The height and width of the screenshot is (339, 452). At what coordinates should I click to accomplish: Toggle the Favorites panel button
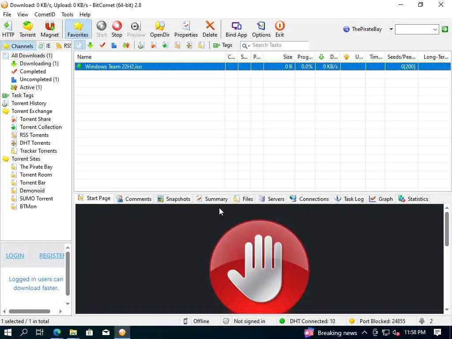point(78,29)
